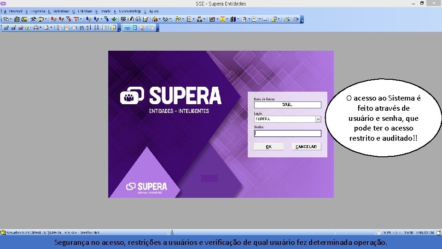
Task: Click the printer icon in second toolbar
Action: click(x=36, y=28)
